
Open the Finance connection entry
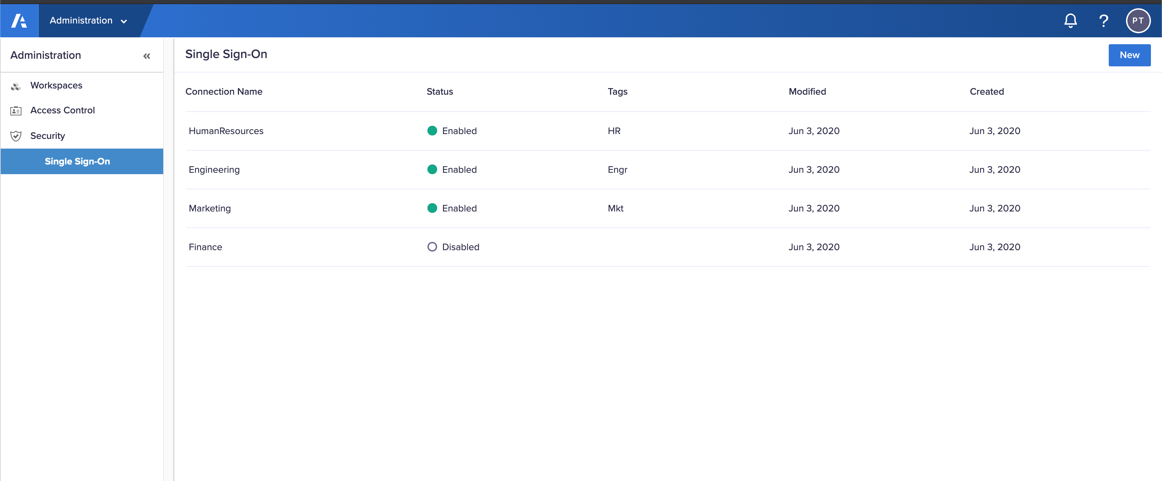click(205, 247)
